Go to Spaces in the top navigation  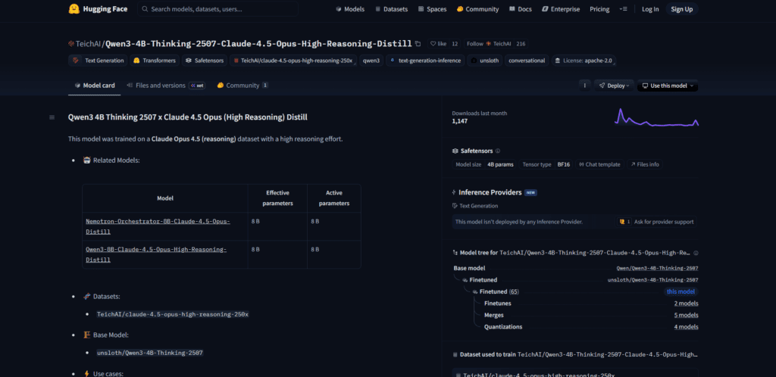(x=432, y=9)
